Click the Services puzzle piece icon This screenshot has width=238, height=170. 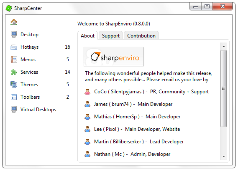[14, 72]
